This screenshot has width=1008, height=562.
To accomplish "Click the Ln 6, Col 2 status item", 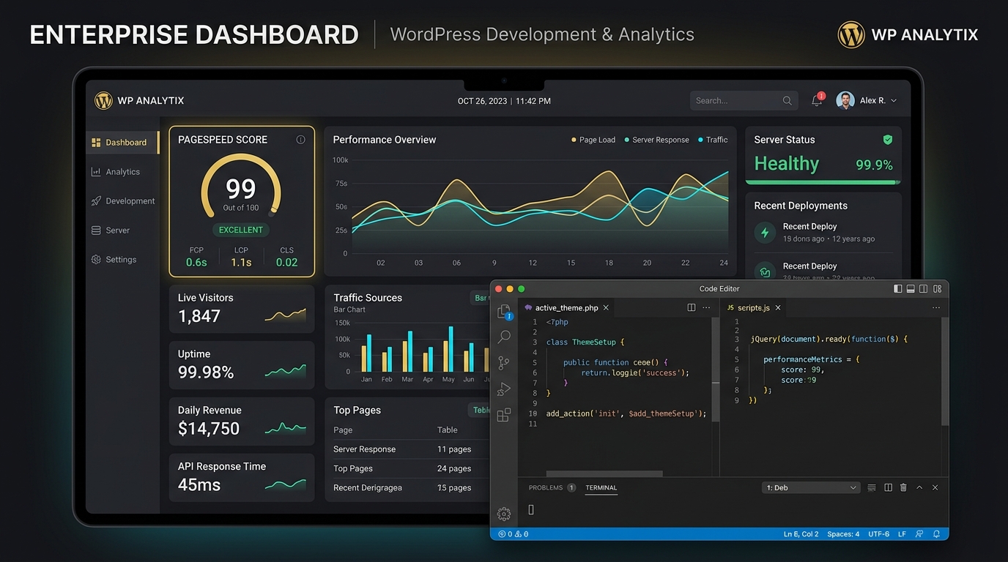I will click(801, 534).
